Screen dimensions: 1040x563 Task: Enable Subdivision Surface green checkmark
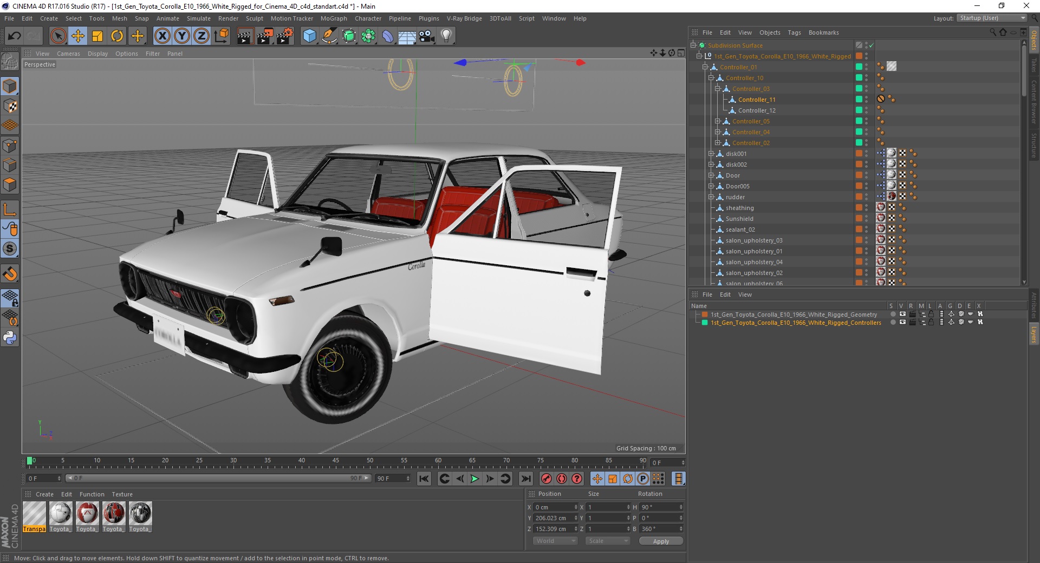click(872, 45)
